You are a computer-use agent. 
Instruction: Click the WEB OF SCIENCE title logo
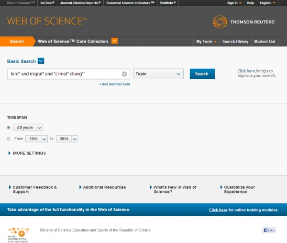47,21
